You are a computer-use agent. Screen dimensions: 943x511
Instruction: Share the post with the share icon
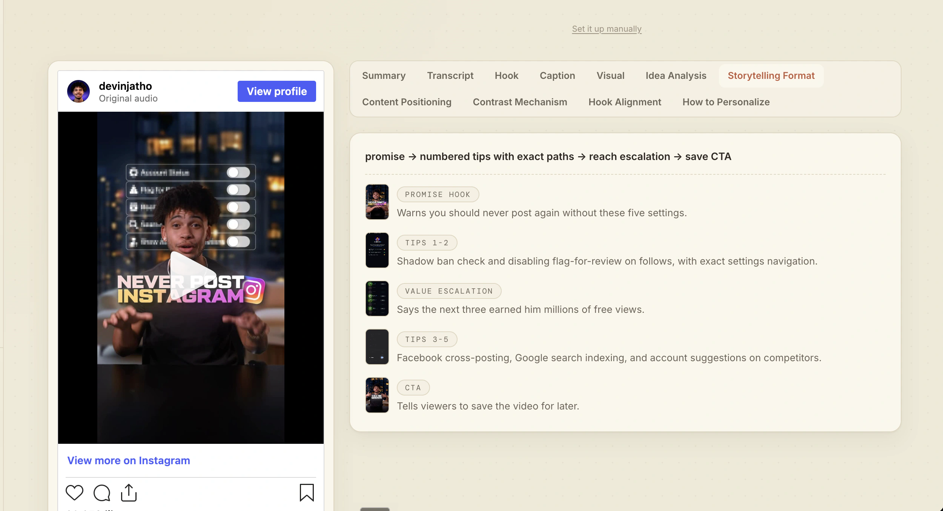coord(129,493)
